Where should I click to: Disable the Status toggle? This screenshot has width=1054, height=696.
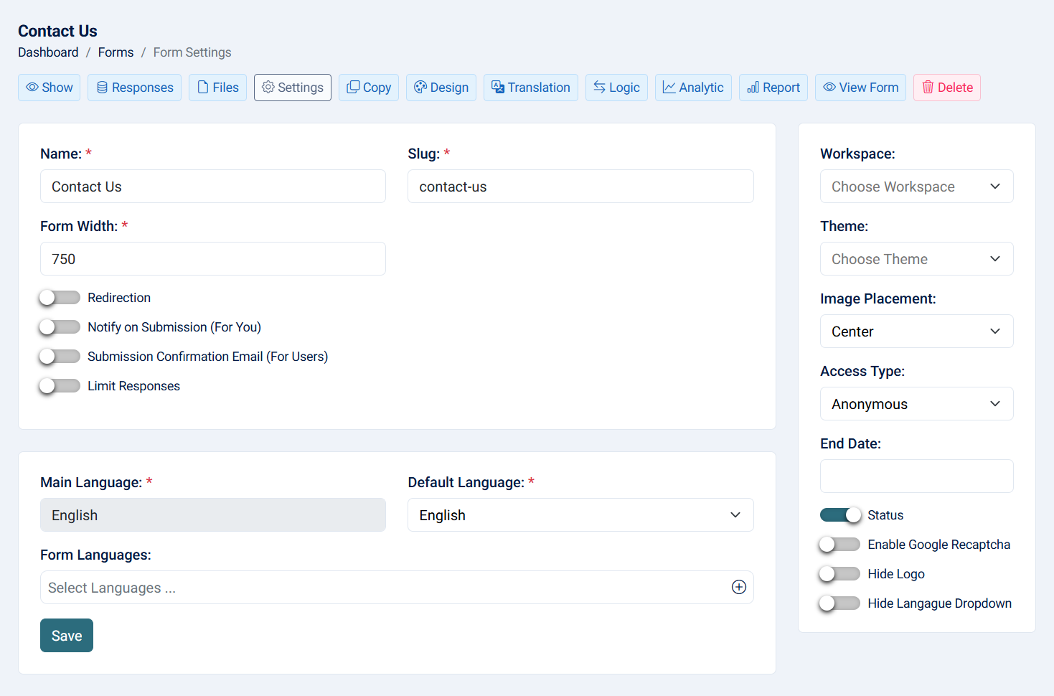pos(840,515)
